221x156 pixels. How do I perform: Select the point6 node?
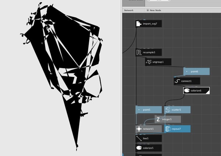point(196,71)
